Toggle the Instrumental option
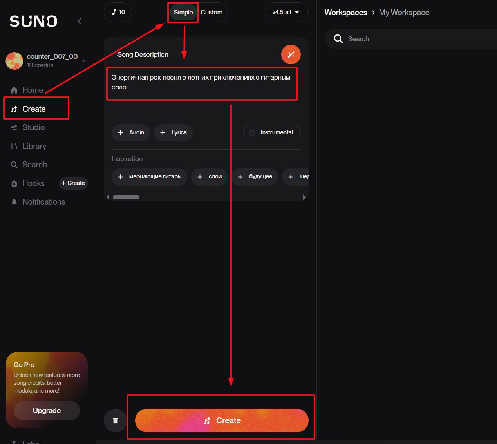 [x=272, y=132]
